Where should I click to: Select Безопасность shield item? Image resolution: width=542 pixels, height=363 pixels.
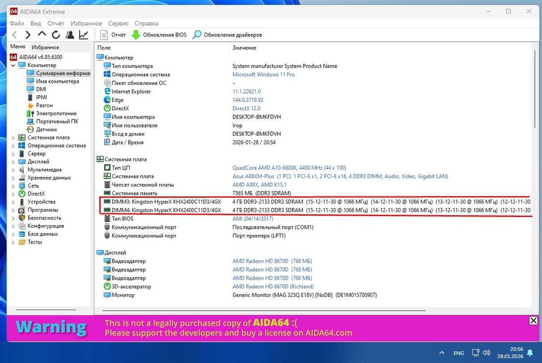coord(40,217)
